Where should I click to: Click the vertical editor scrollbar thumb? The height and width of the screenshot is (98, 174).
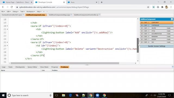tap(138, 45)
